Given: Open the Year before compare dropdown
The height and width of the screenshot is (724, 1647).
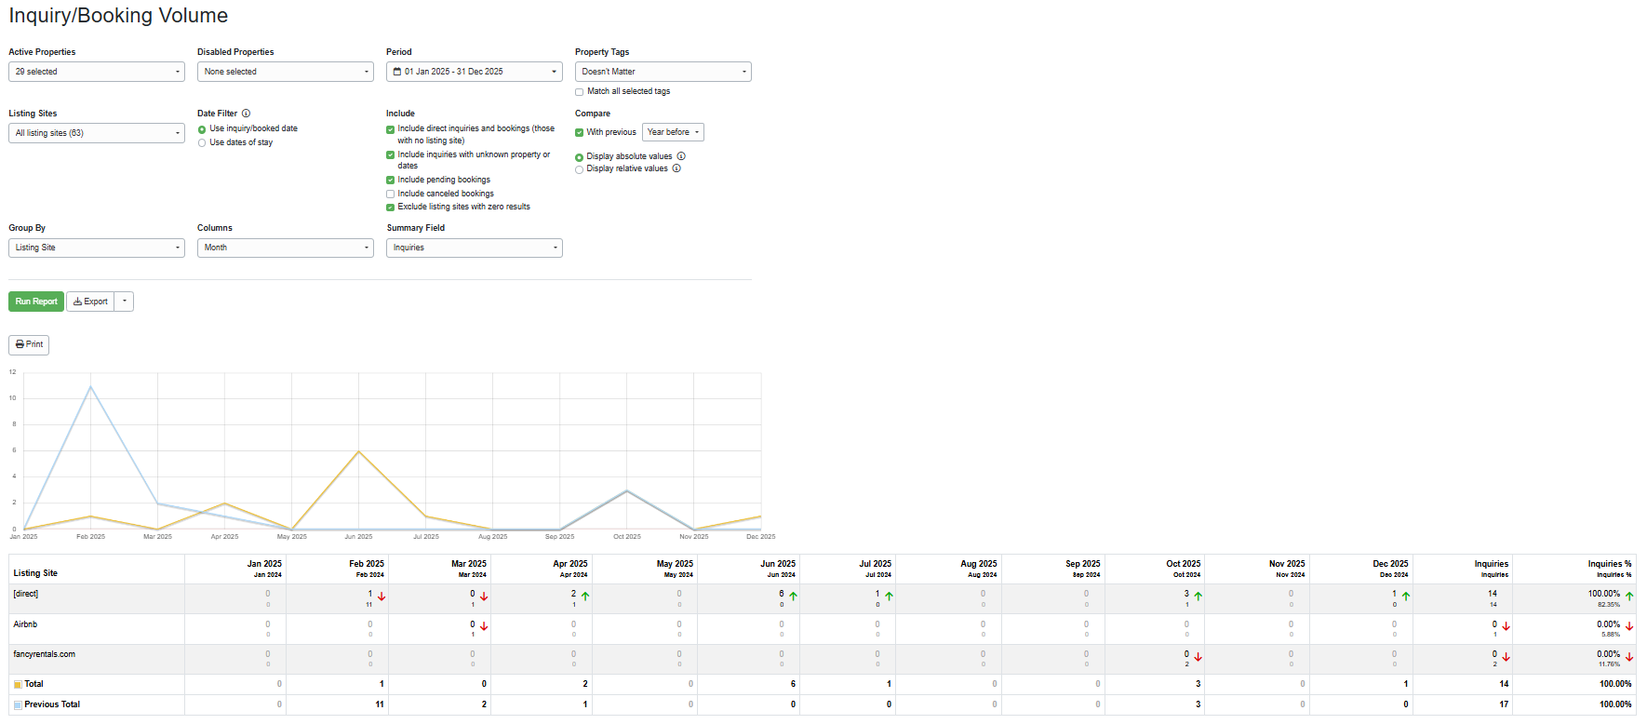Looking at the screenshot, I should pos(673,132).
